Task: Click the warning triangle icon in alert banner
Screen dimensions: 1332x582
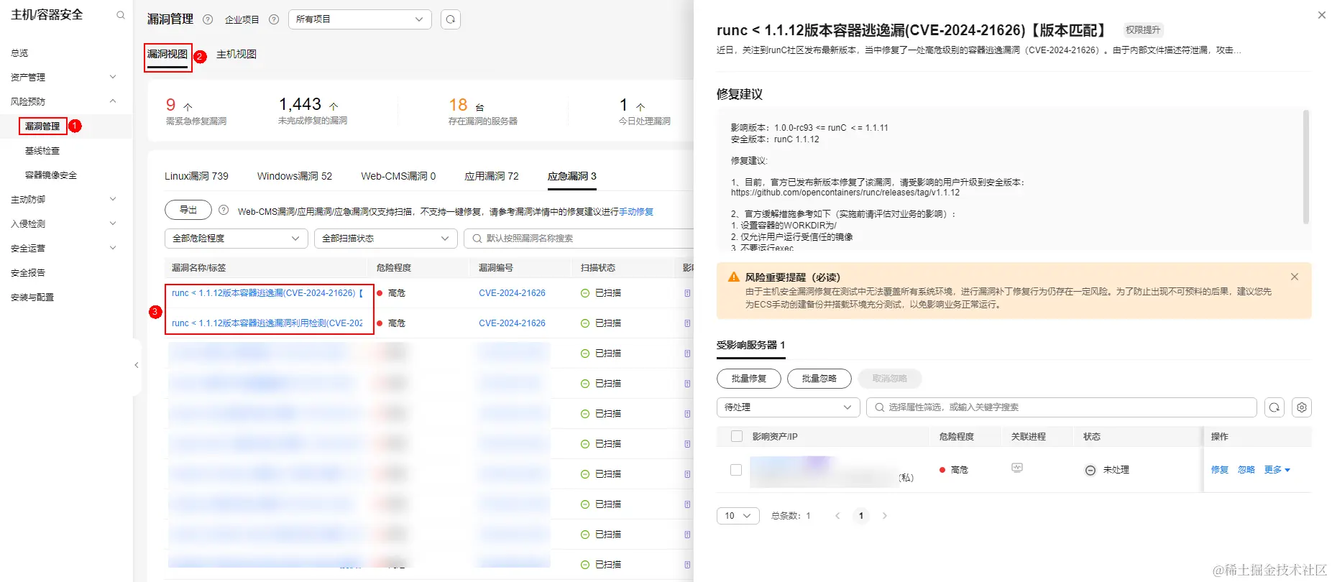Action: [734, 277]
